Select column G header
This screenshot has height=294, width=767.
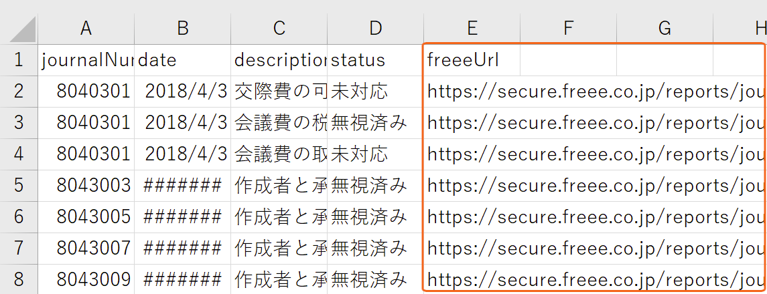coord(665,28)
